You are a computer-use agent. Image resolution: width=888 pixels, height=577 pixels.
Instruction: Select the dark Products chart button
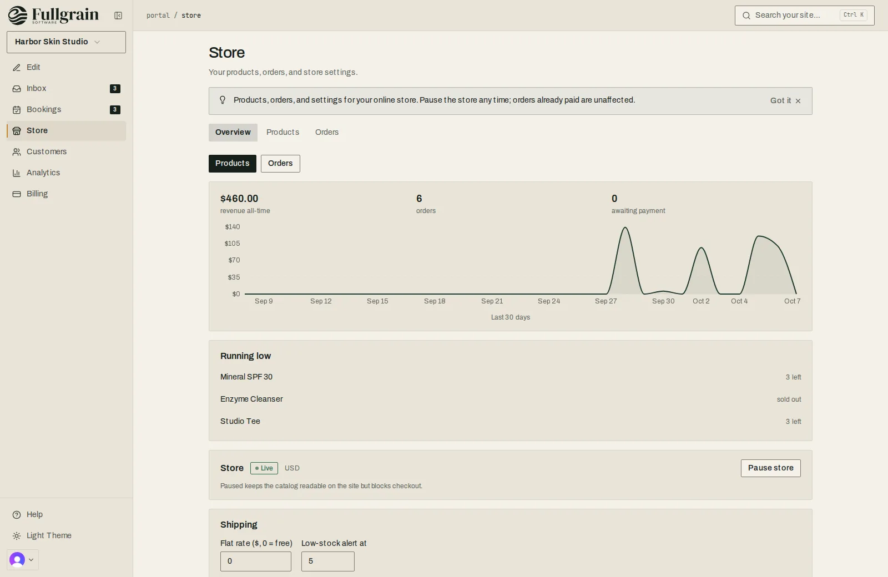[x=233, y=164]
